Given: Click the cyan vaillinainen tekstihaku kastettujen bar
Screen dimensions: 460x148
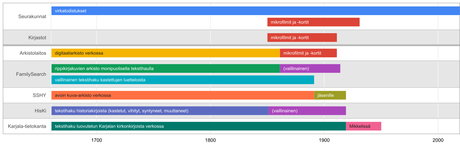Looking at the screenshot, I should coord(183,80).
